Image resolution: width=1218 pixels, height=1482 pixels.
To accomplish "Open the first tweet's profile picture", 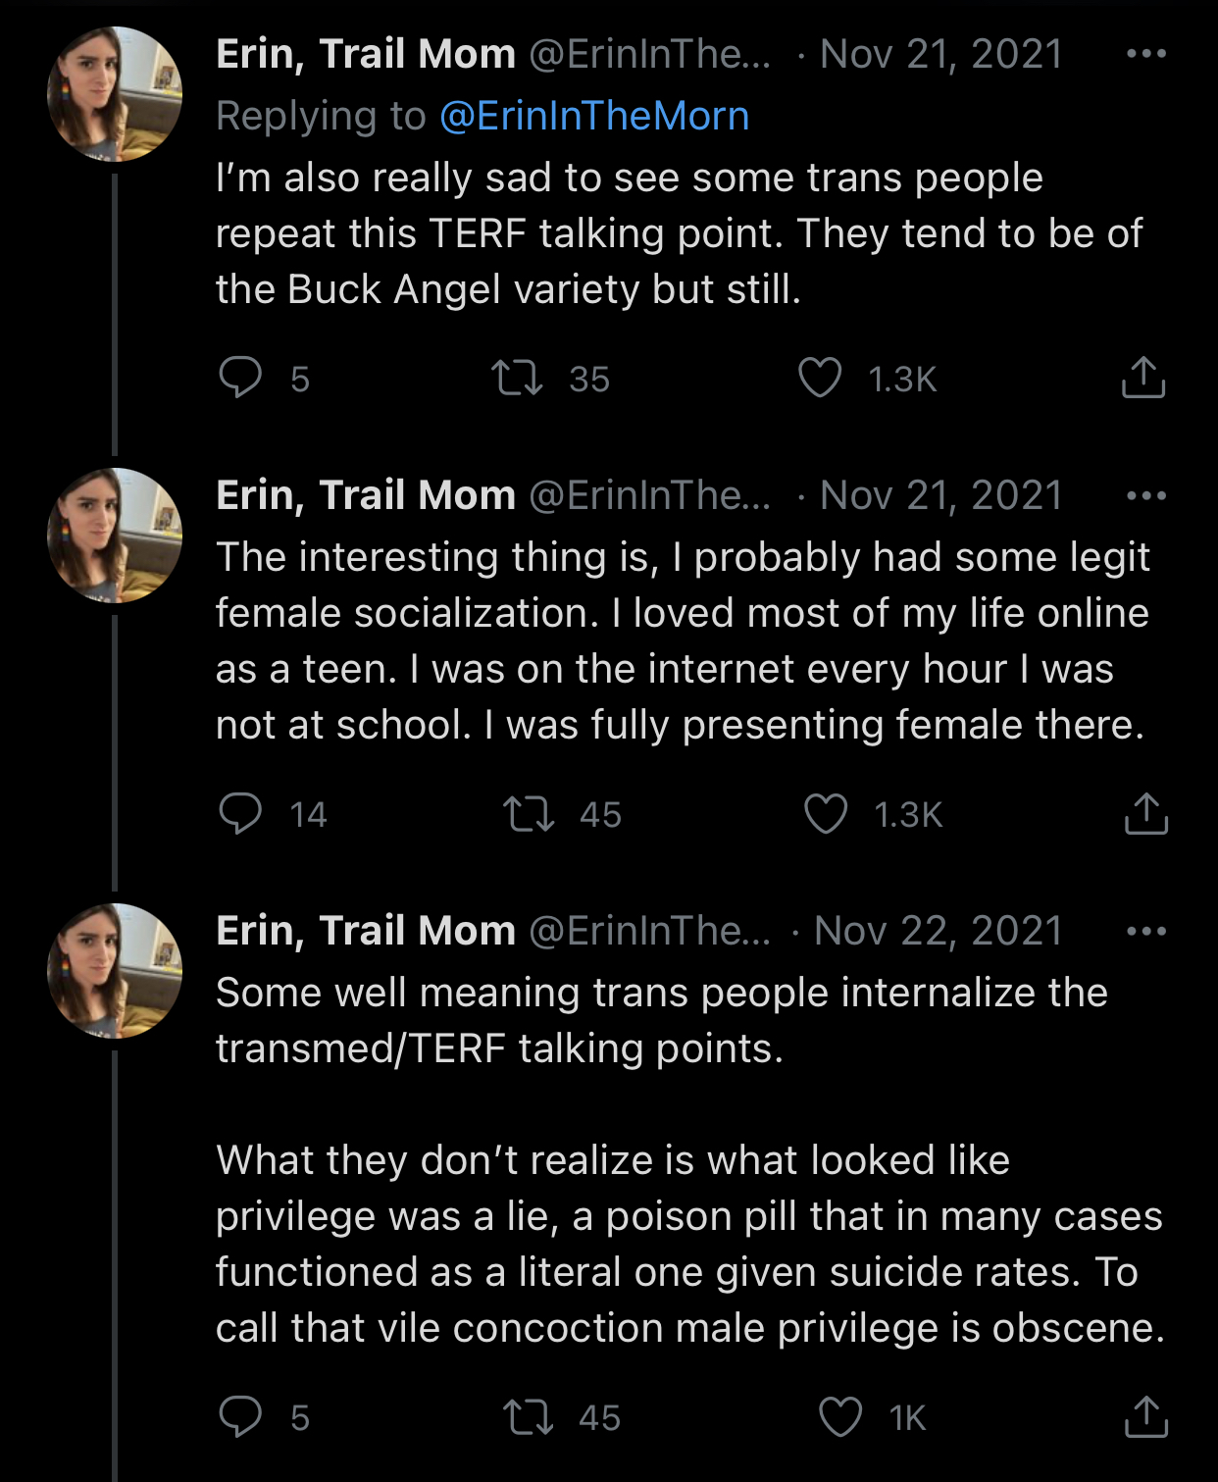I will 115,94.
